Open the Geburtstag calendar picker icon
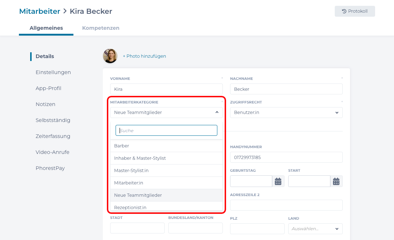The width and height of the screenshot is (394, 240). (x=278, y=181)
